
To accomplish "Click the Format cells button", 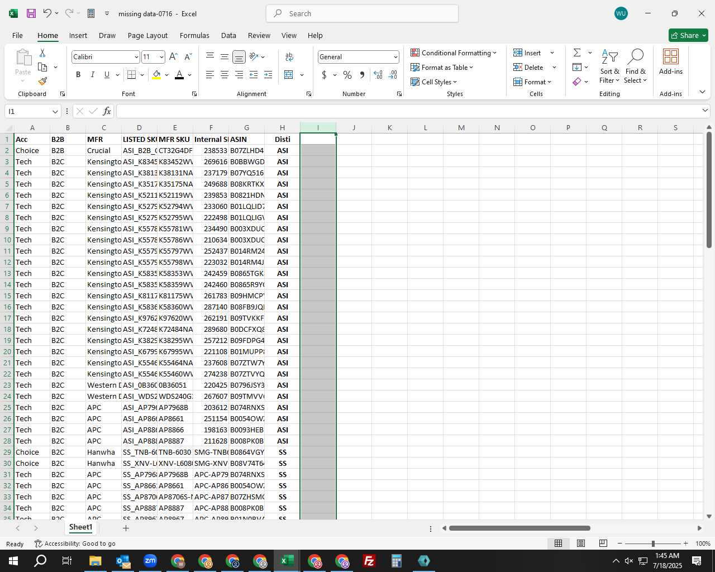I will 532,82.
